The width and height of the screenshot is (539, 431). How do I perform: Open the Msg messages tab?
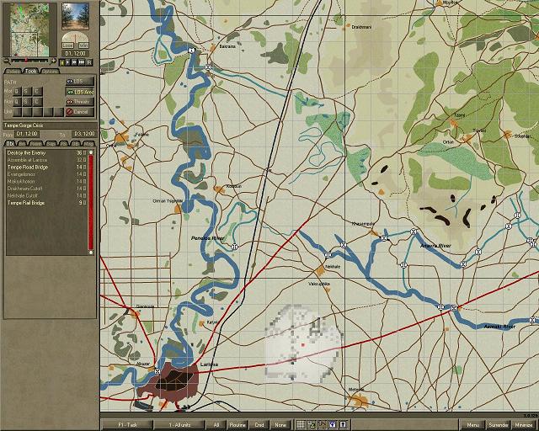click(88, 144)
